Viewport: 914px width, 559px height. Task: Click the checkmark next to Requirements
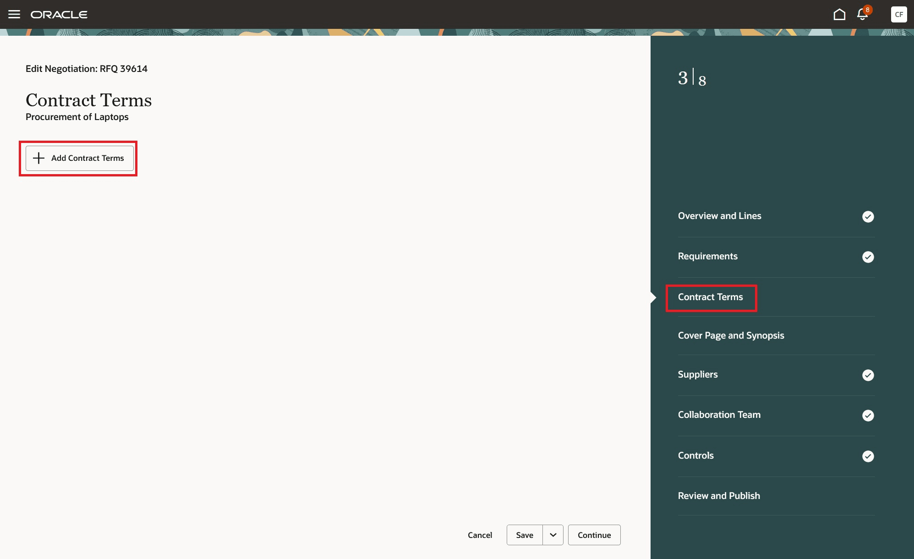tap(868, 257)
